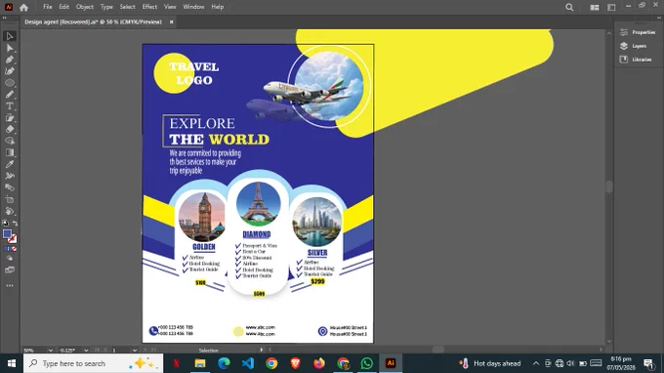664x373 pixels.
Task: Select the Ellipse shape tool
Action: pos(10,83)
